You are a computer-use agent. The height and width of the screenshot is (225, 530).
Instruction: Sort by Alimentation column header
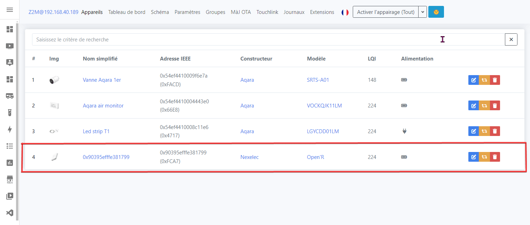[x=417, y=59]
